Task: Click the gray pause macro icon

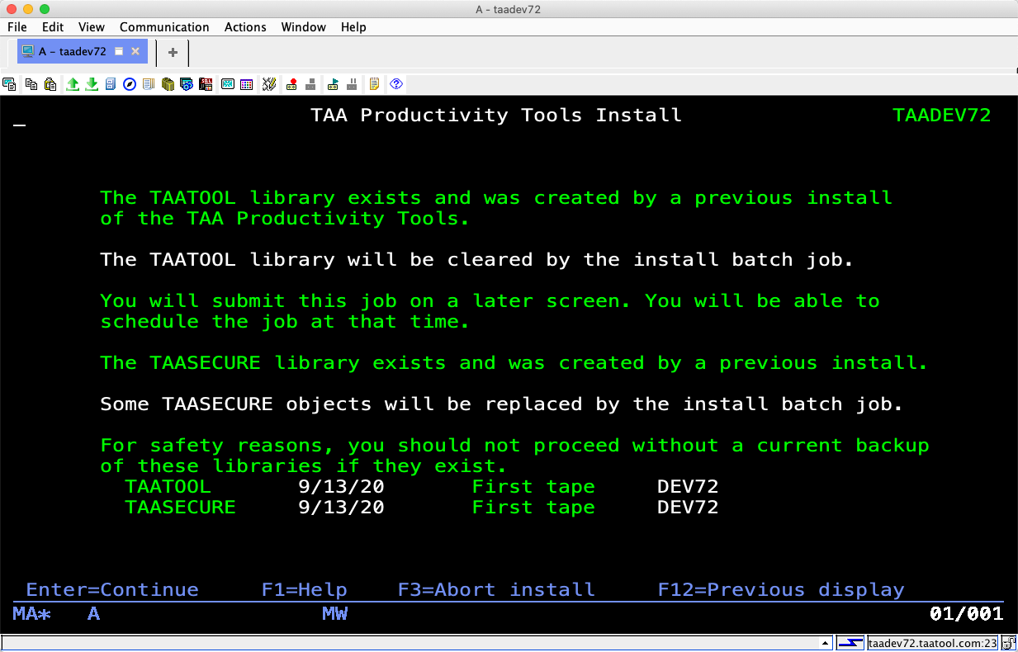Action: [x=353, y=84]
